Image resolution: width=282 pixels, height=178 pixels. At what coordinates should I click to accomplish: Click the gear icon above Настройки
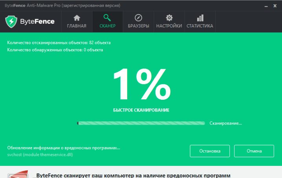point(169,18)
